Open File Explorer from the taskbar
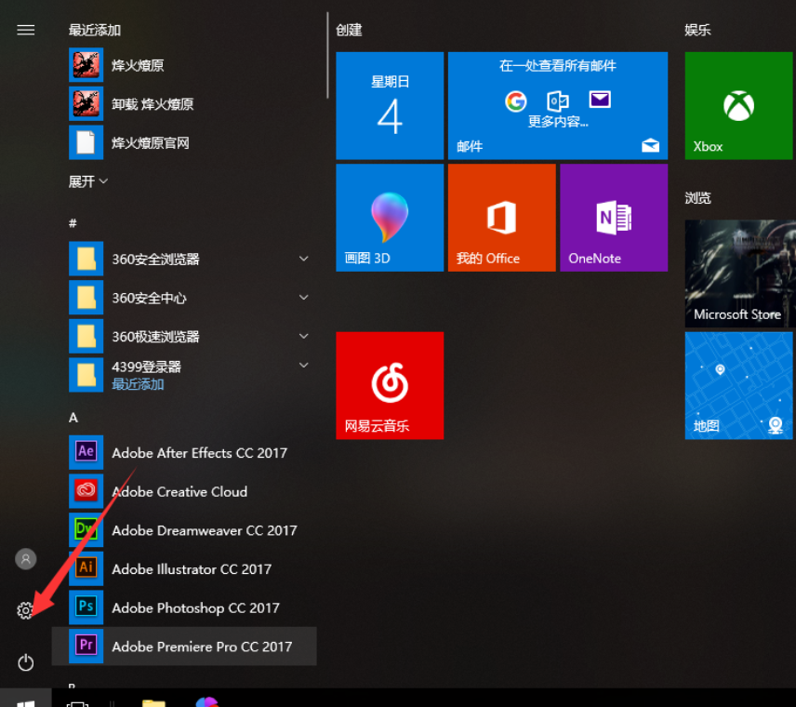796x707 pixels. click(x=153, y=700)
